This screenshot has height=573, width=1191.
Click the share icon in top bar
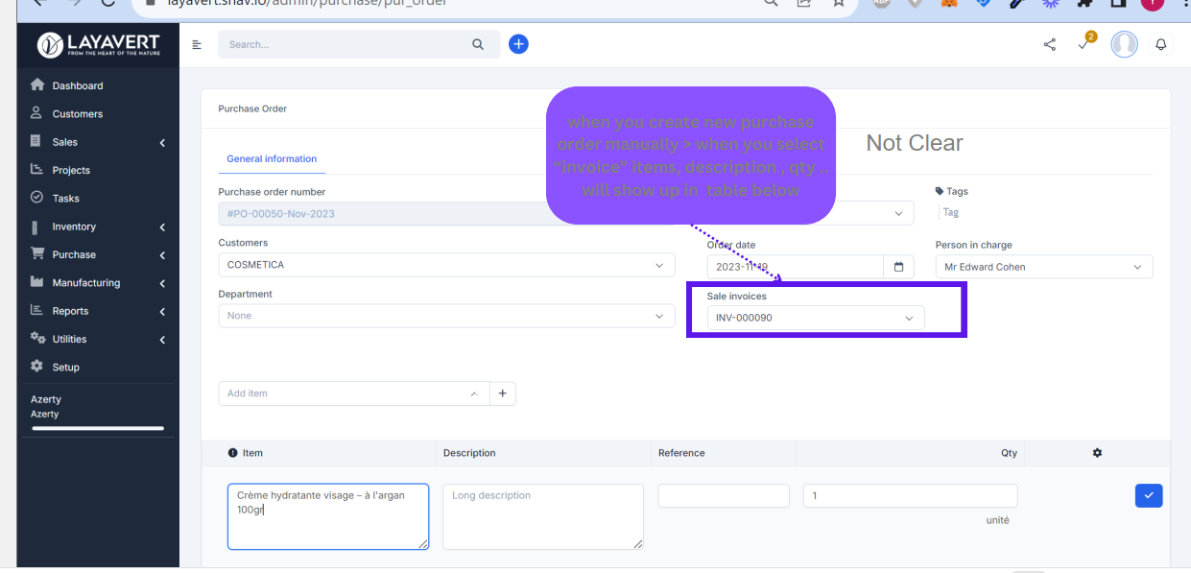point(1049,44)
